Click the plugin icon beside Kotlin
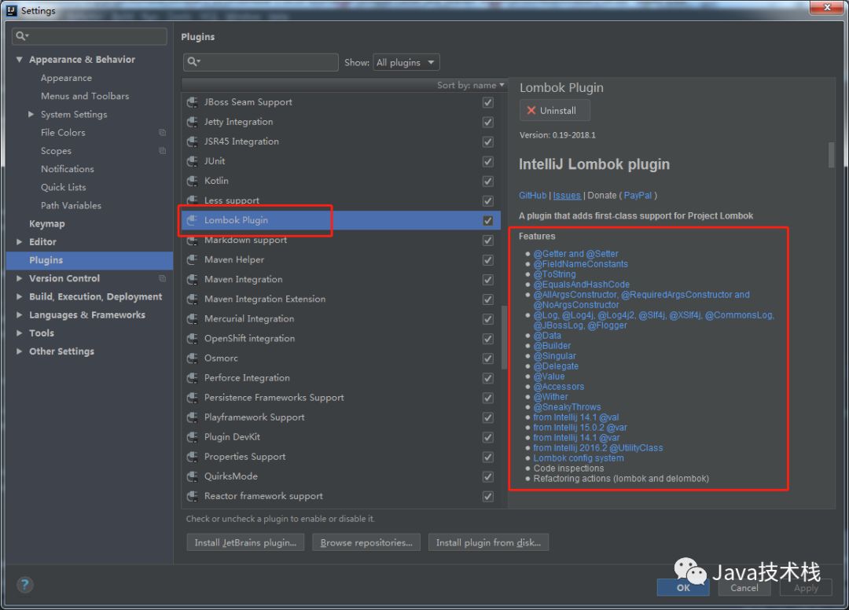Image resolution: width=849 pixels, height=610 pixels. 193,182
